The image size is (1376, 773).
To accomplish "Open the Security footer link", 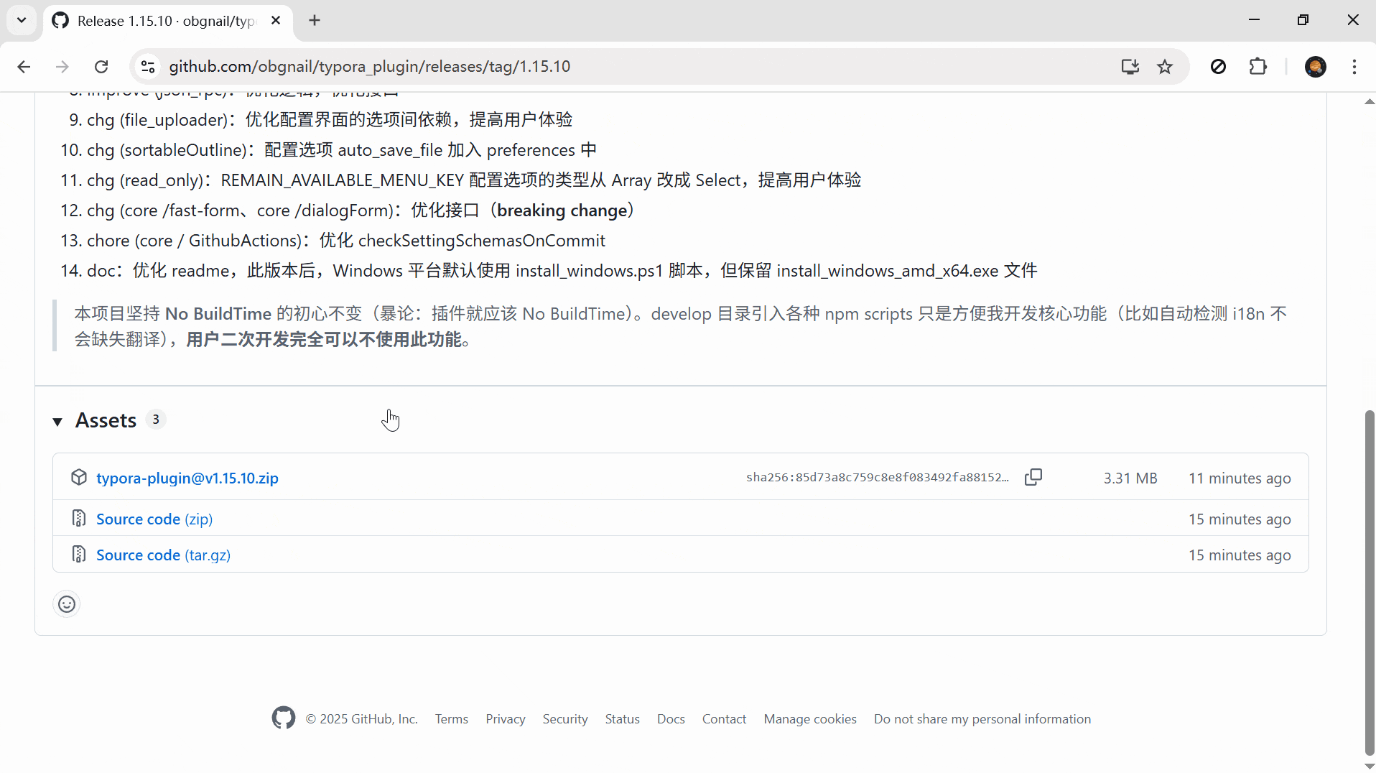I will point(565,718).
